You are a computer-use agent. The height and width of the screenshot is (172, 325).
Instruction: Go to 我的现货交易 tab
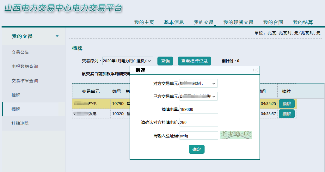pyautogui.click(x=238, y=22)
